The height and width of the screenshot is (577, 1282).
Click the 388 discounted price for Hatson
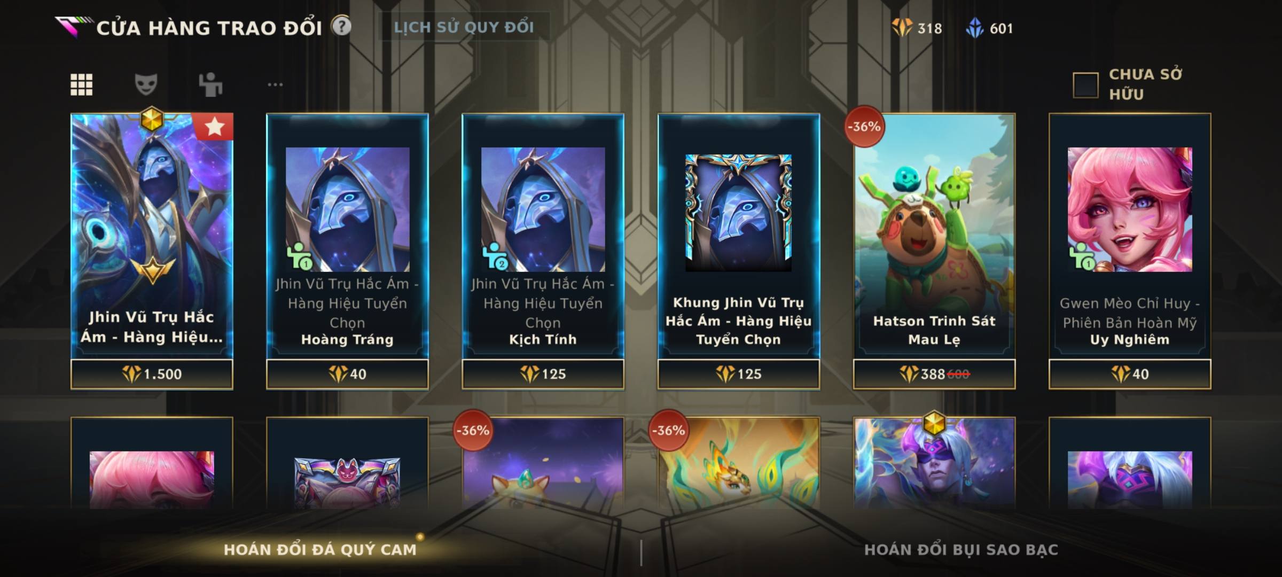coord(934,374)
